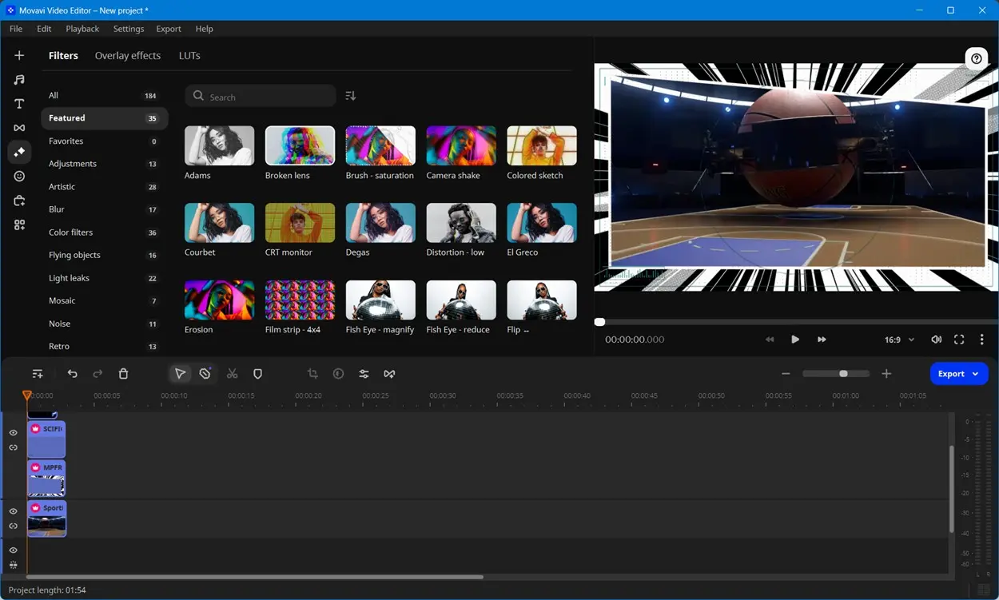
Task: Open the sort order dropdown beside the search box
Action: (349, 95)
